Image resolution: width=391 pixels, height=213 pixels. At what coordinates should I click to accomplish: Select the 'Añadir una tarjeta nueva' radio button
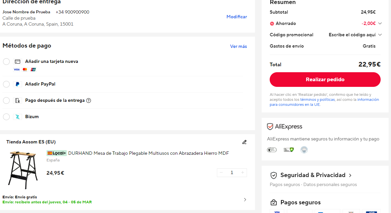click(x=6, y=62)
